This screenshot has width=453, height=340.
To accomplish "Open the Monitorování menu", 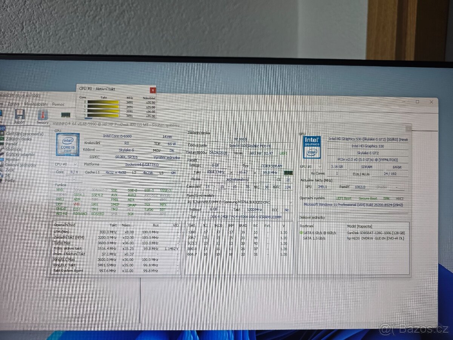I will tap(36, 104).
